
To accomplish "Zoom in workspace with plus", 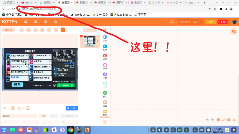I will click(x=229, y=120).
